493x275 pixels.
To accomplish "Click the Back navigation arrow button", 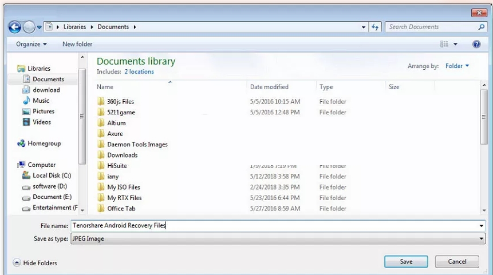I will [x=15, y=27].
